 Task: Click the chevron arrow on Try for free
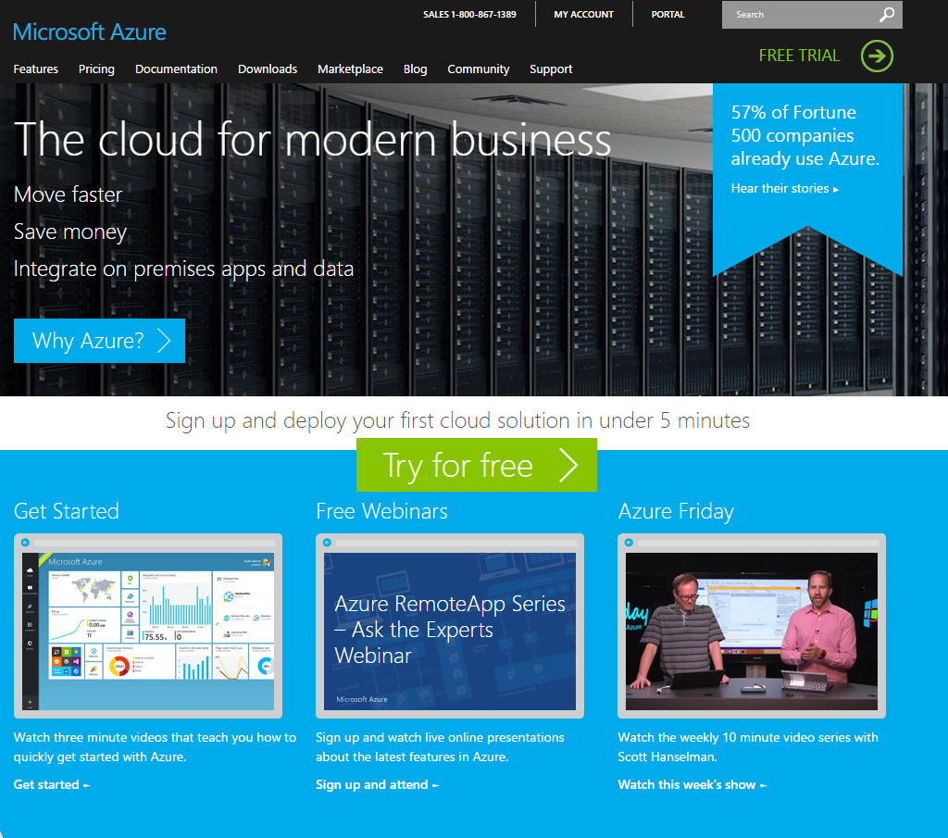tap(568, 465)
